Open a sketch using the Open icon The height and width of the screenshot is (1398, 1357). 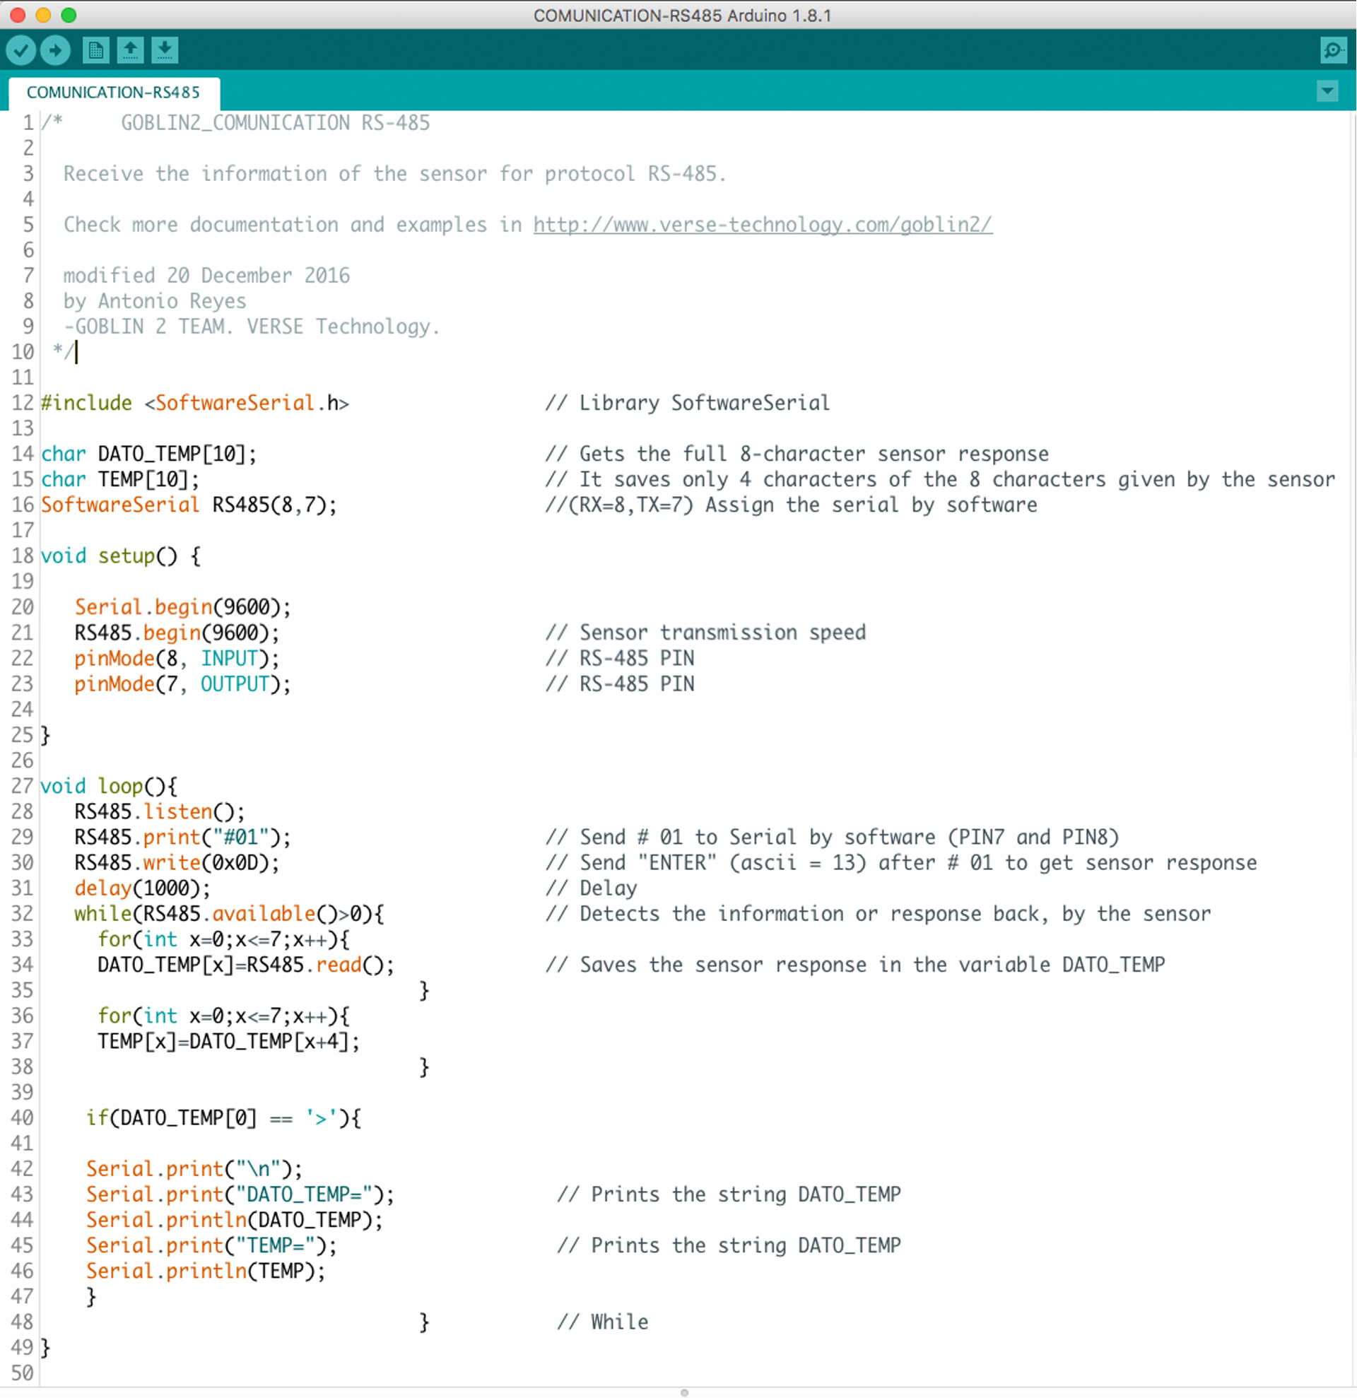pos(130,51)
